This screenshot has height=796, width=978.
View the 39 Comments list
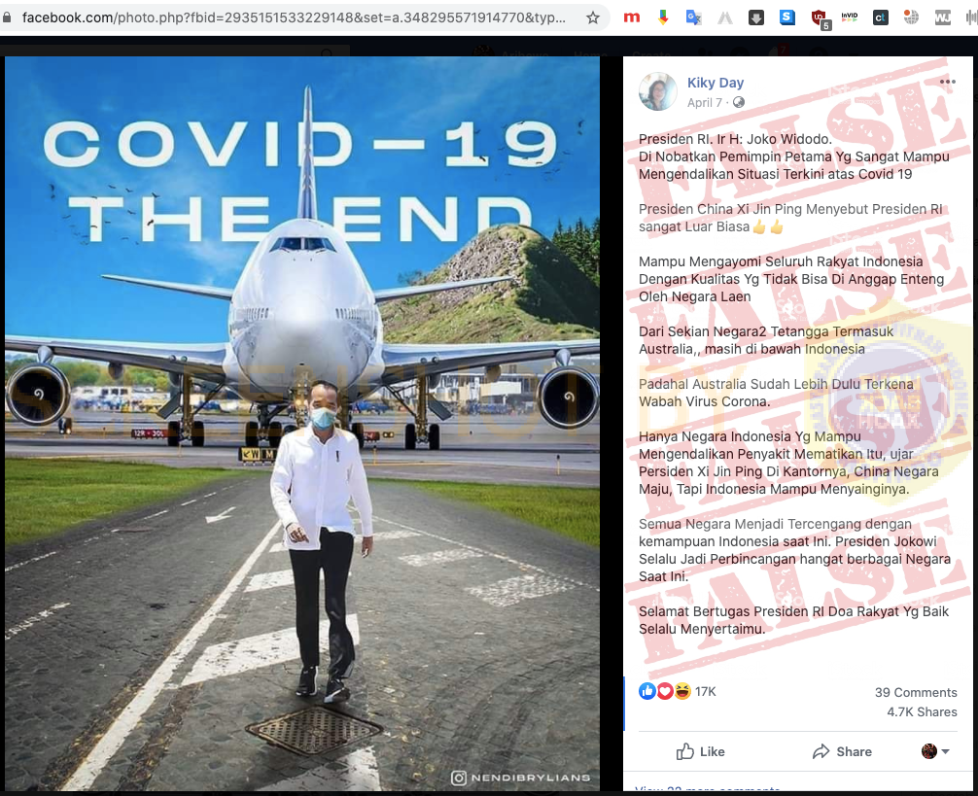[916, 692]
